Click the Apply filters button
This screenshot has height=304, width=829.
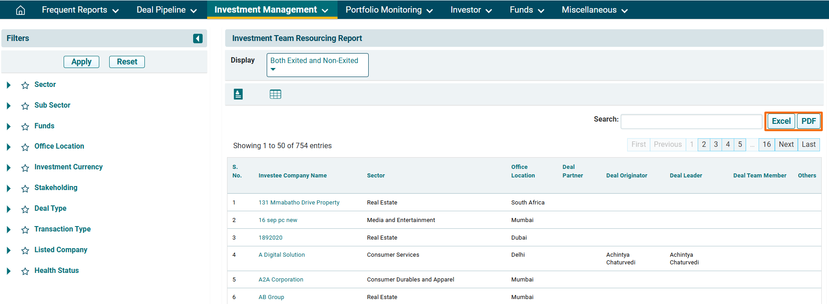click(x=81, y=62)
